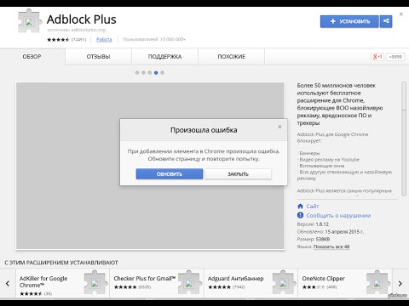Select the fifth screenshot carousel dot
This screenshot has height=306, width=409.
pos(162,73)
